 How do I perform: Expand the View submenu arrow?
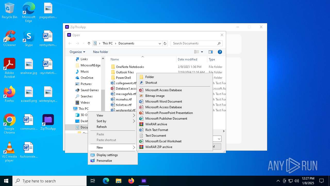click(134, 115)
